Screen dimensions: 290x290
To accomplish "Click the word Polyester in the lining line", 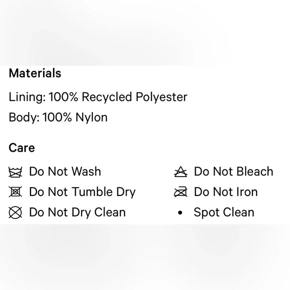I will pos(161,97).
